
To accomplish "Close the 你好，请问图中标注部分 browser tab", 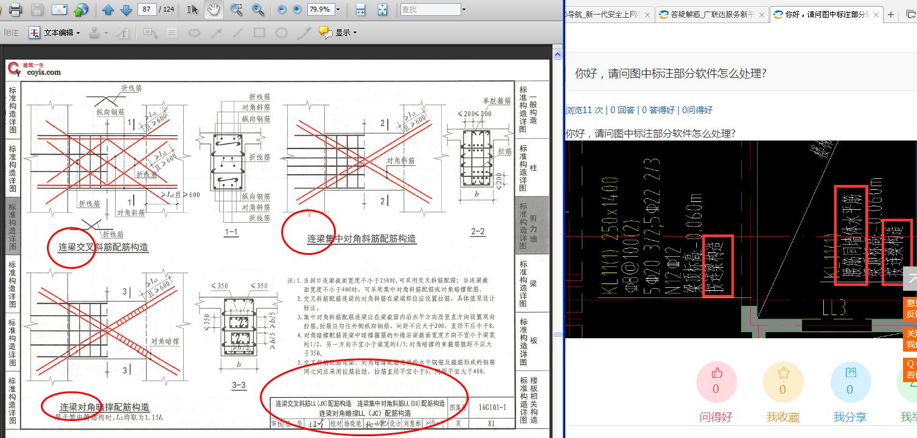I will coord(876,15).
